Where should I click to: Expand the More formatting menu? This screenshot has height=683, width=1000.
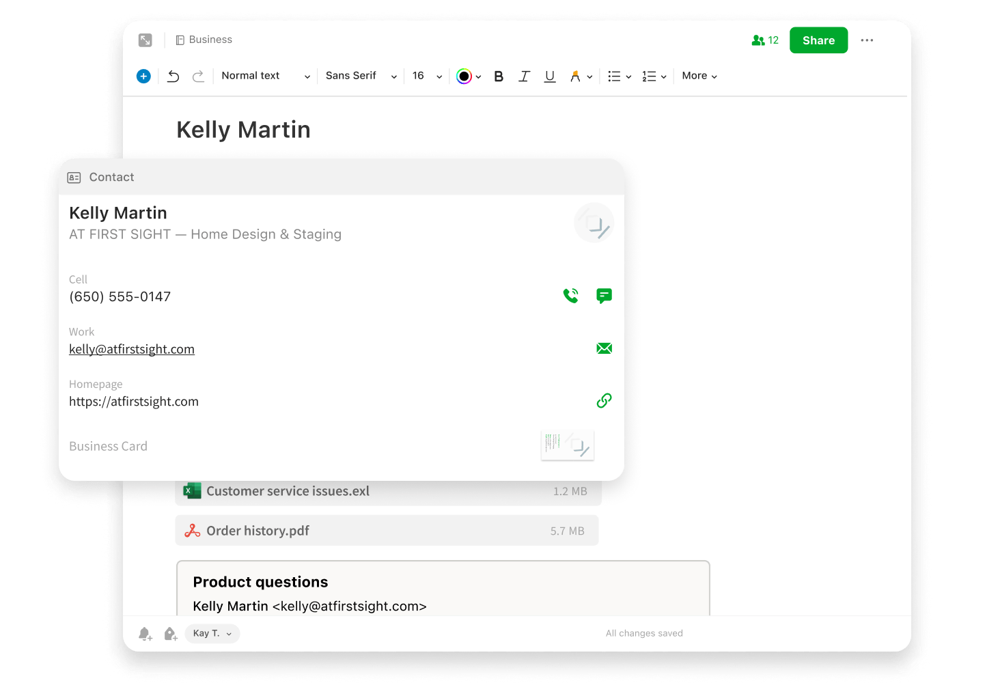tap(699, 76)
